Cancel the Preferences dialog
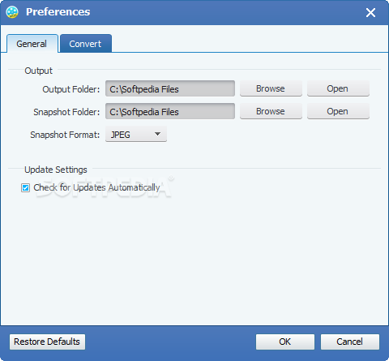Screen dimensions: 389x361 point(350,342)
